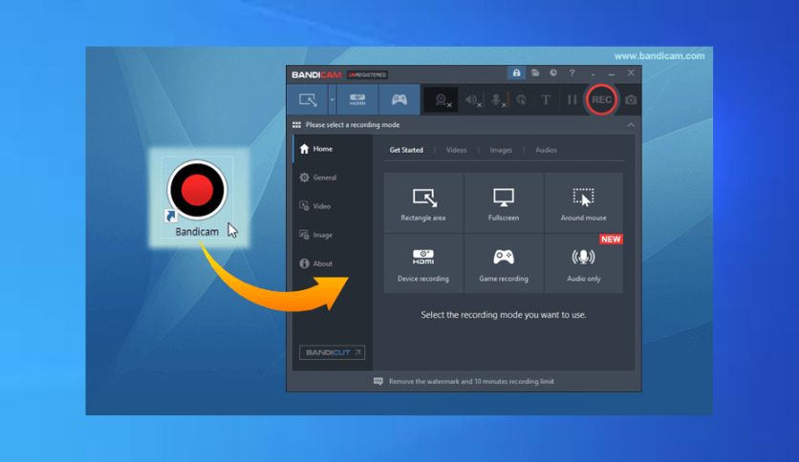Switch to the Audios tab
The image size is (799, 462).
click(546, 150)
